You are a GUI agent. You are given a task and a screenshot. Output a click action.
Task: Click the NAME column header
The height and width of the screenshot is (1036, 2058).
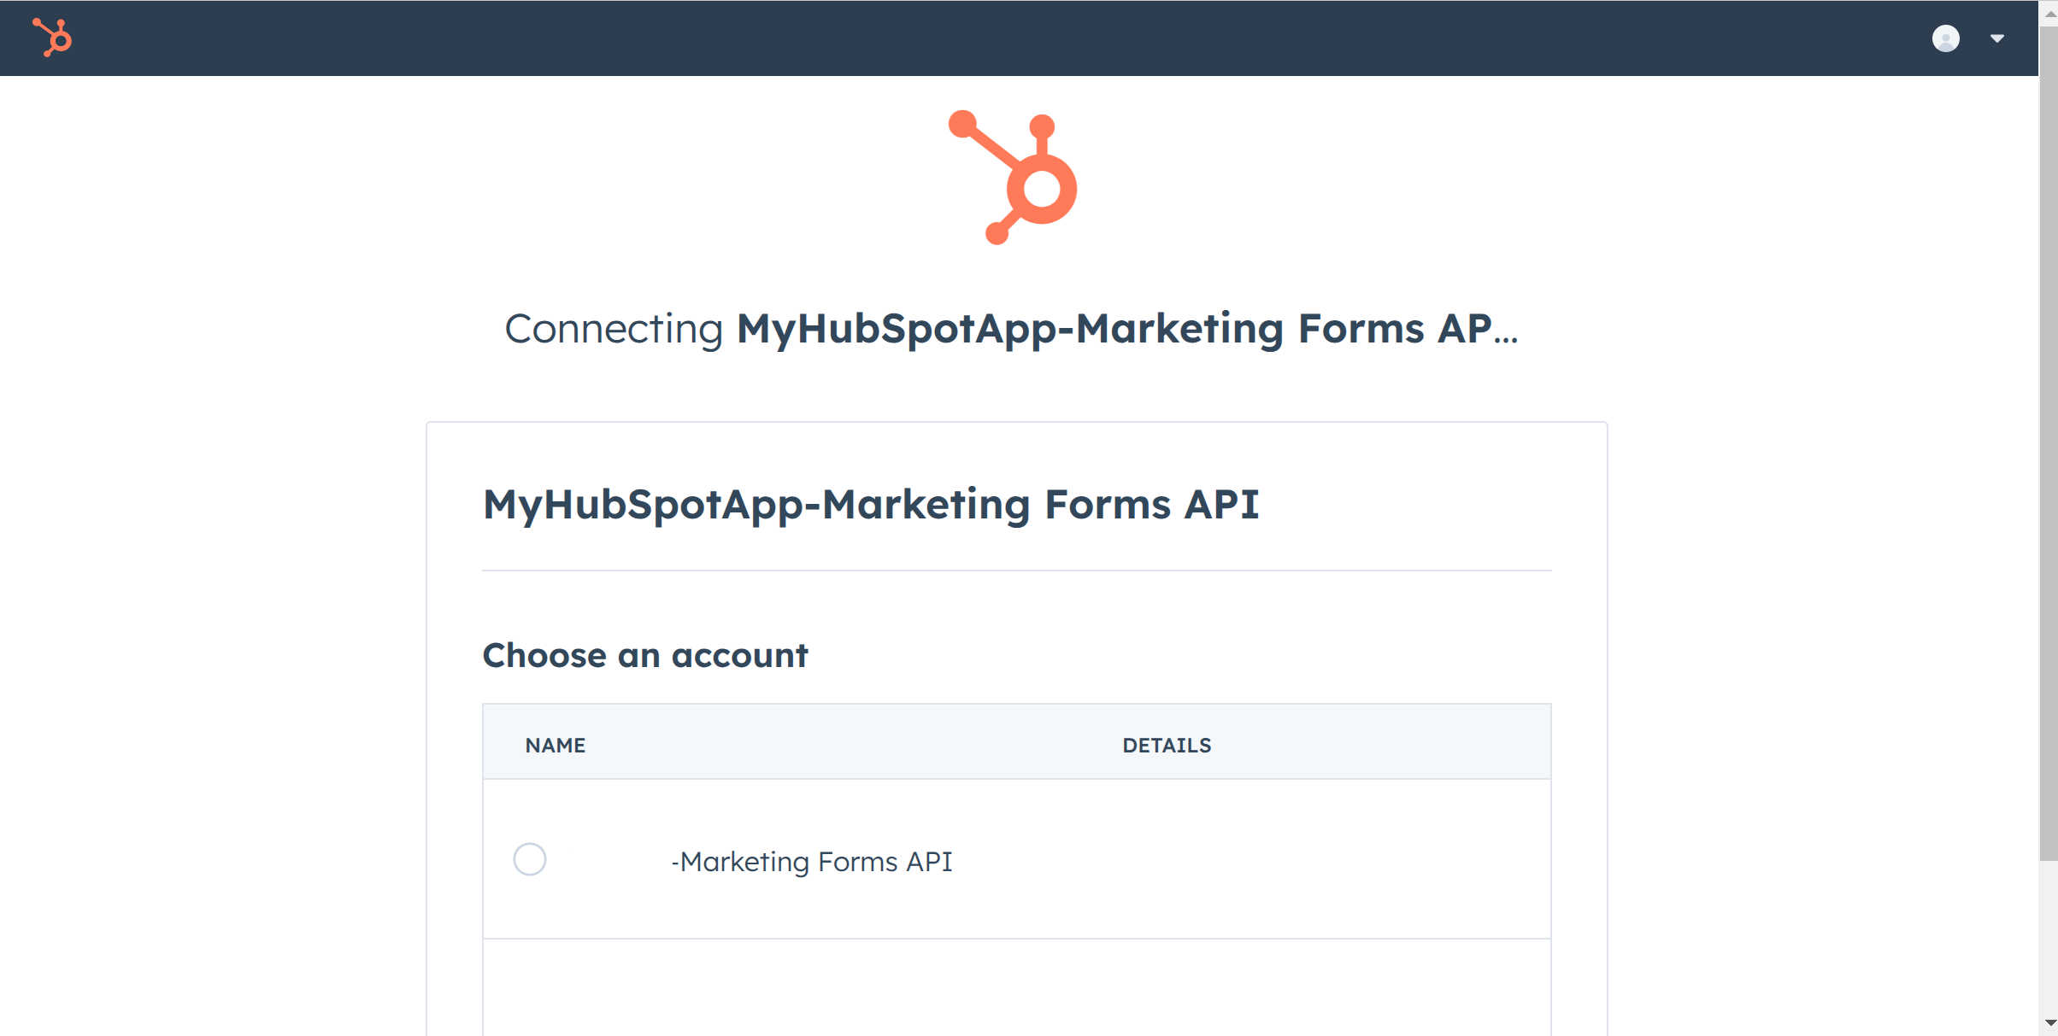(x=555, y=745)
